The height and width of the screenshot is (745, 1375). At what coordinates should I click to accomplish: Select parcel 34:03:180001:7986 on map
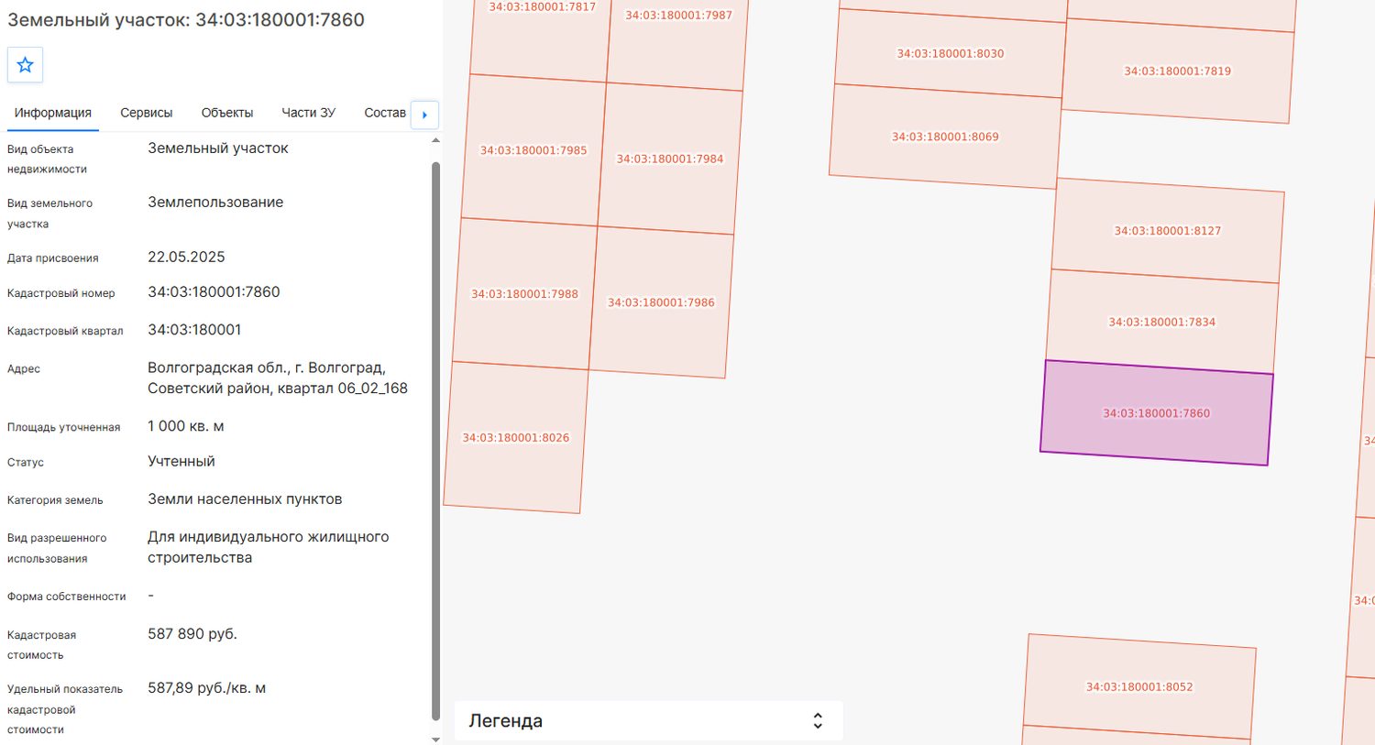[661, 302]
